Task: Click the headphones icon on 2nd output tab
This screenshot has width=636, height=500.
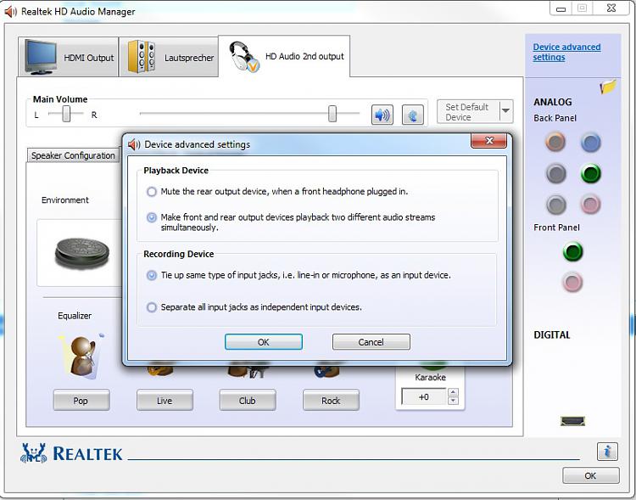Action: click(x=243, y=57)
